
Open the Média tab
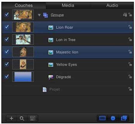(x=68, y=5)
